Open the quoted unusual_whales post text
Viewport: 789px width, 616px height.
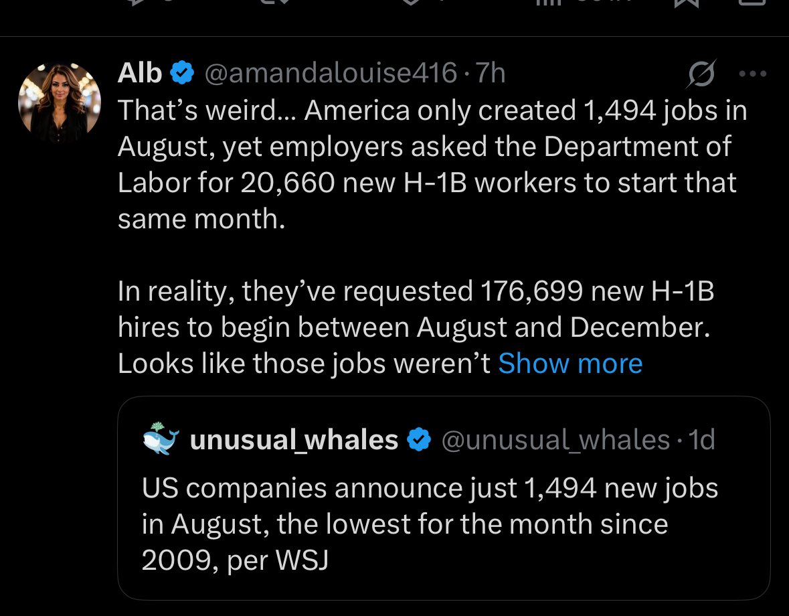(430, 524)
